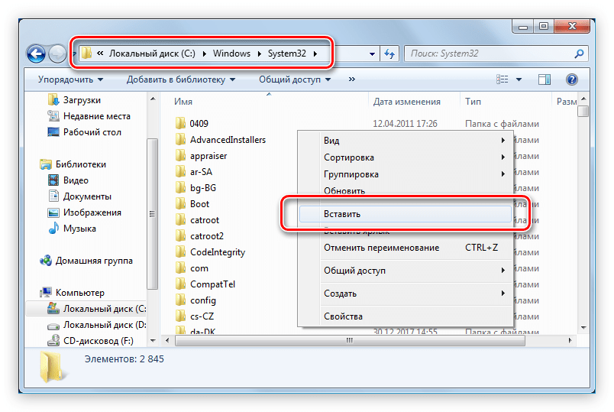
Task: Open the CodeIntegrity folder in file list
Action: pos(217,252)
